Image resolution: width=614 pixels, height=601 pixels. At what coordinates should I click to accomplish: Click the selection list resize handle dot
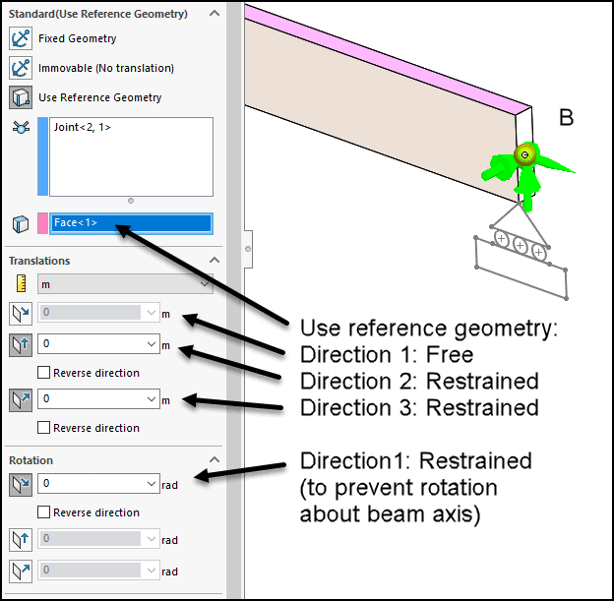point(131,201)
